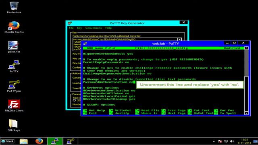Screen dimensions: 258x145
Task: Click the '#KerberosTicketCleanup yes' line
Action: [x=109, y=99]
